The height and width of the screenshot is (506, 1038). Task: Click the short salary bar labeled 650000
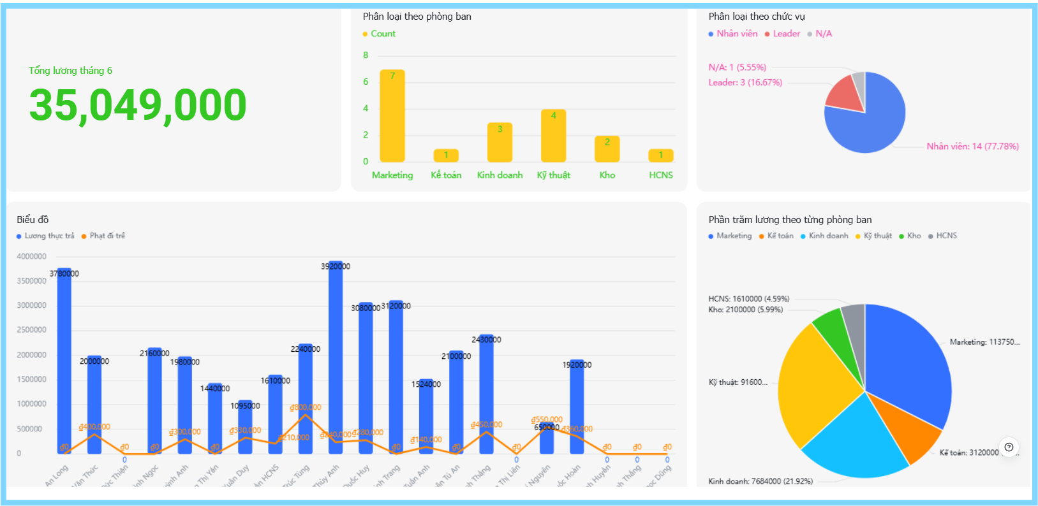pos(547,438)
